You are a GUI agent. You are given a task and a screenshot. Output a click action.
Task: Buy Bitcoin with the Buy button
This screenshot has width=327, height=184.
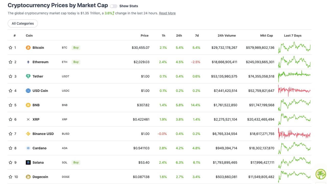(76, 48)
